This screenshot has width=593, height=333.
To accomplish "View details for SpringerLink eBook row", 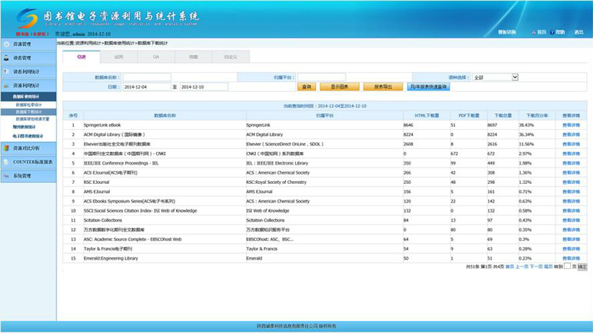I will click(571, 125).
